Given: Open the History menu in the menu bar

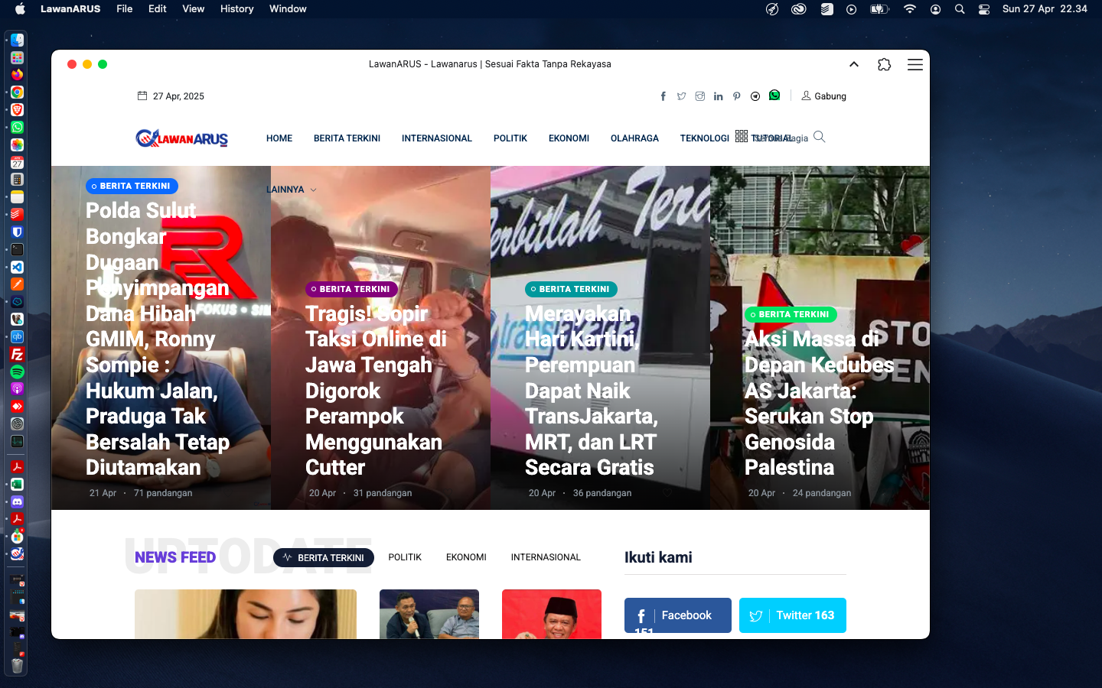Looking at the screenshot, I should point(236,9).
